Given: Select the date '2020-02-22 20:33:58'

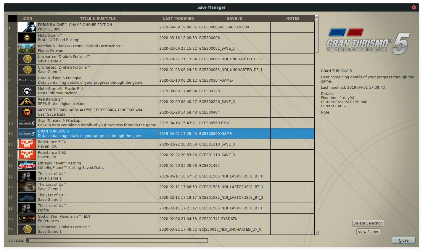Looking at the screenshot, I should pyautogui.click(x=178, y=144).
